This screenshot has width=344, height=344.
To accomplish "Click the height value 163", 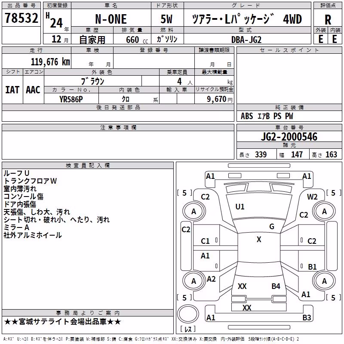I will coord(331,154).
